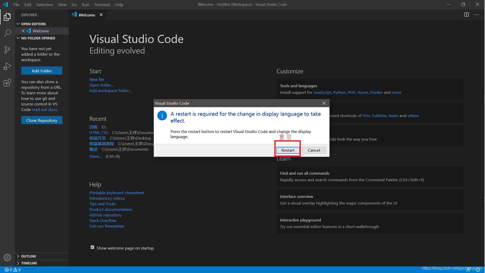This screenshot has width=485, height=273.
Task: Open the More Actions ellipsis in editor
Action: 476,15
